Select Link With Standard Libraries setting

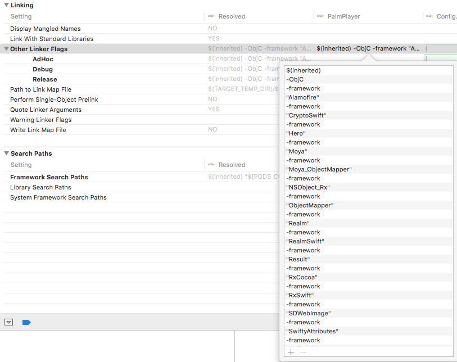(52, 39)
